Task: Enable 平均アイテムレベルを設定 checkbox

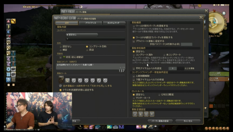Action: (134, 68)
